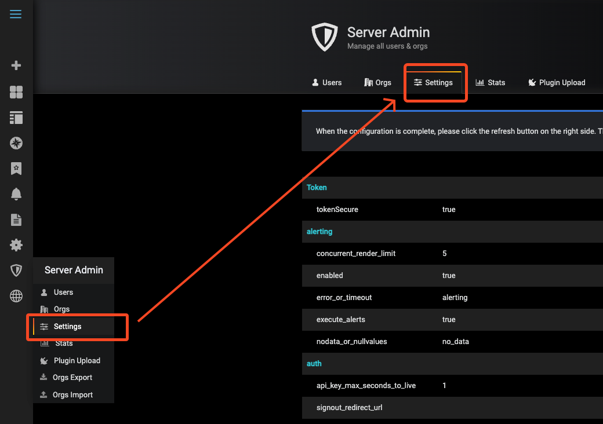Click the concurrent_render_limit settings row
The width and height of the screenshot is (603, 424).
coord(356,254)
